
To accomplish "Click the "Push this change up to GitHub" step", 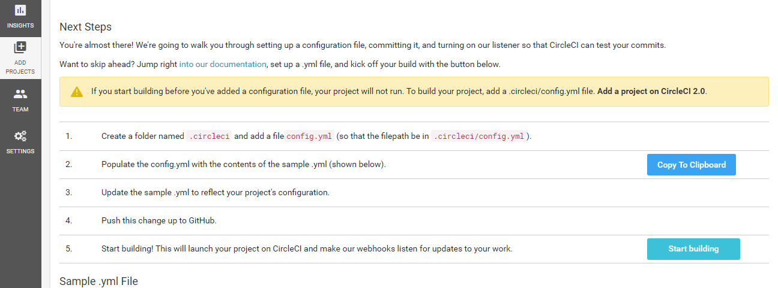I will pos(158,220).
